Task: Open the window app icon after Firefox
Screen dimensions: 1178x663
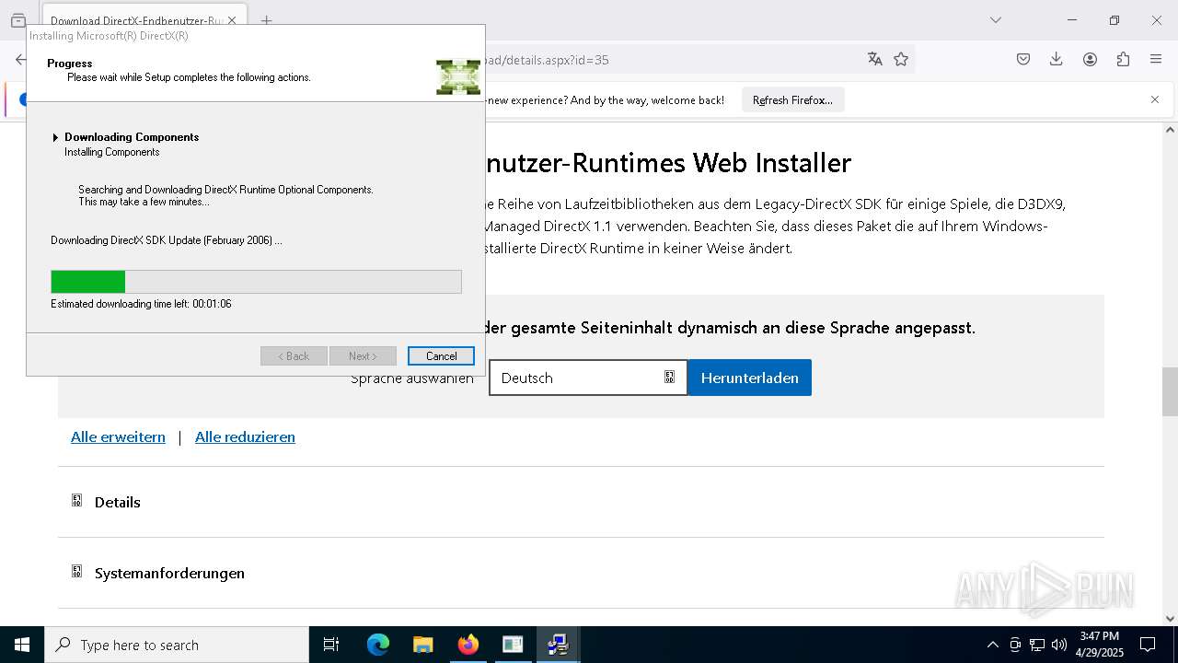Action: click(x=513, y=645)
